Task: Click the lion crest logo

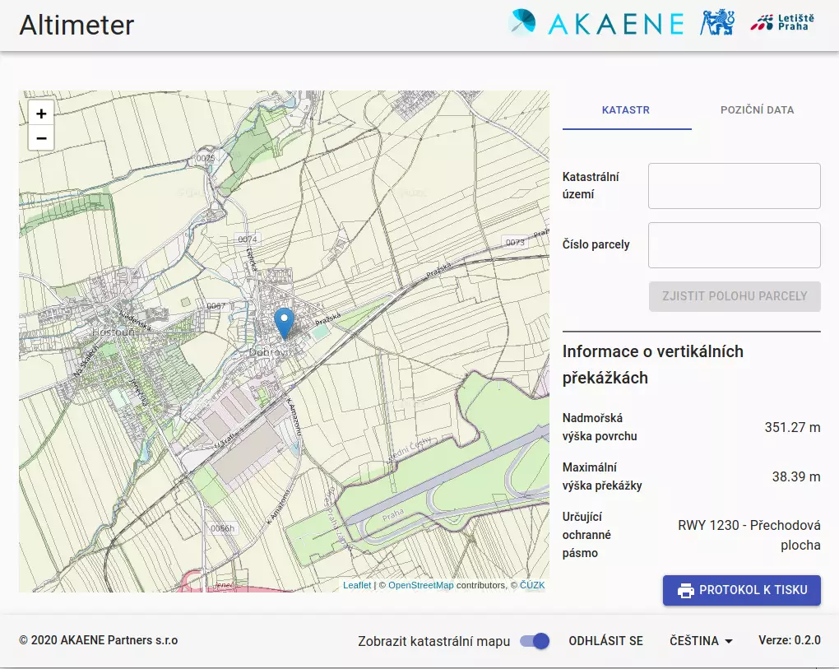Action: (x=716, y=23)
